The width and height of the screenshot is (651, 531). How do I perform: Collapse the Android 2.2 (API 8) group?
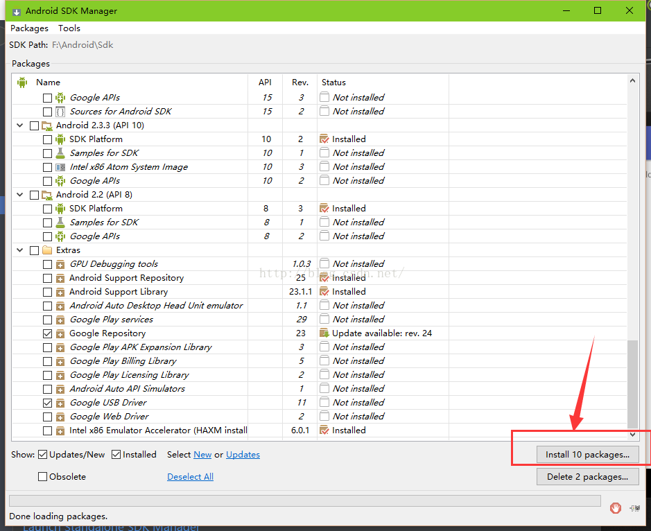tap(19, 194)
